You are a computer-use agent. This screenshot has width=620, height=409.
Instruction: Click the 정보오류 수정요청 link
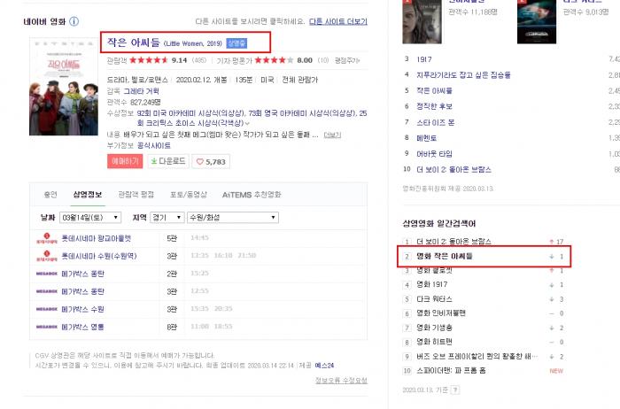click(341, 381)
